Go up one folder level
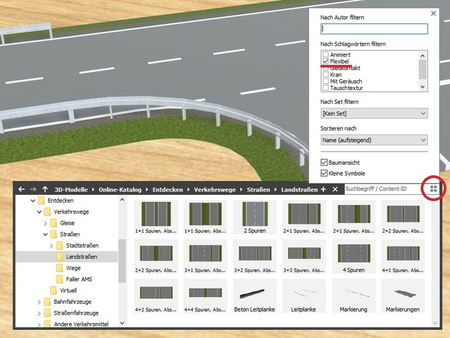 tap(45, 189)
